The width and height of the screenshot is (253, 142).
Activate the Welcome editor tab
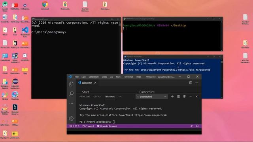(x=87, y=83)
